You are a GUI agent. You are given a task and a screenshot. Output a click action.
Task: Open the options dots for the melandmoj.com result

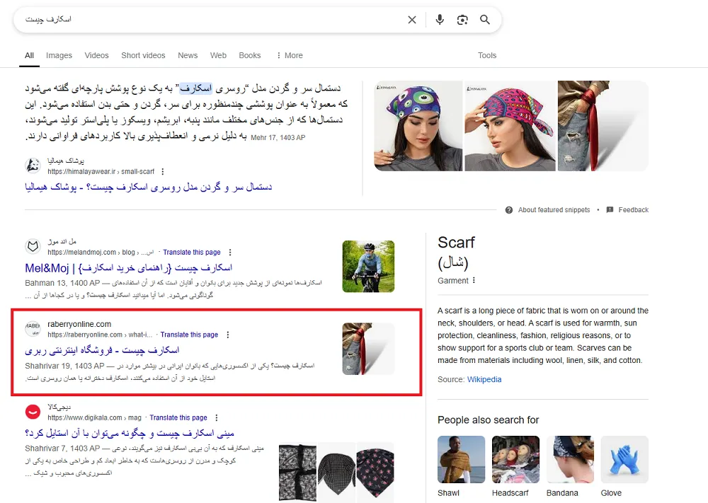pos(230,252)
